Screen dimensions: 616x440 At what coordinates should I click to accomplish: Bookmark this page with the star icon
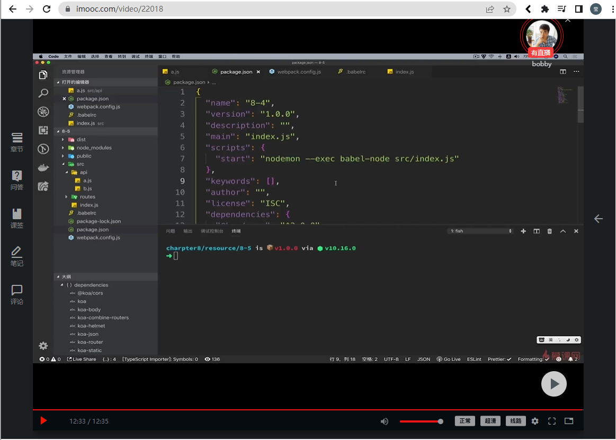click(506, 9)
